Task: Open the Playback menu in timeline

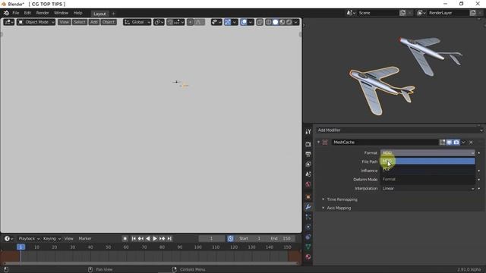Action: [29, 239]
